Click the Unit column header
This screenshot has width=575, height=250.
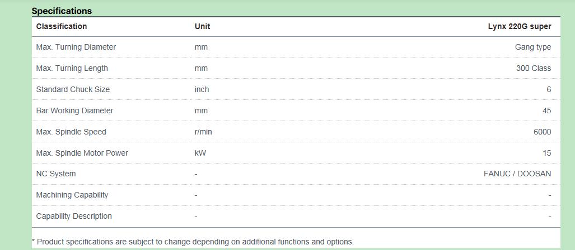click(203, 26)
